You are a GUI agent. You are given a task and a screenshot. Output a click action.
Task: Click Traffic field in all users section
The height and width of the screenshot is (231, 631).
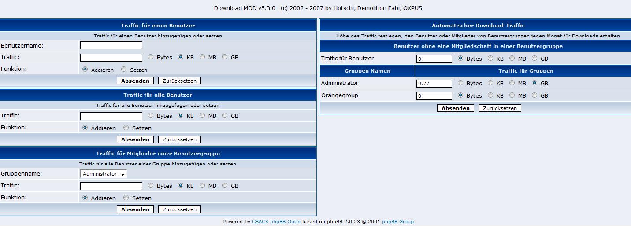111,116
